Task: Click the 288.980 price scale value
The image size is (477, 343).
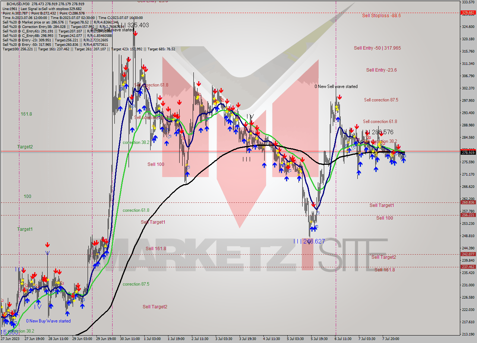Action: pyautogui.click(x=468, y=125)
